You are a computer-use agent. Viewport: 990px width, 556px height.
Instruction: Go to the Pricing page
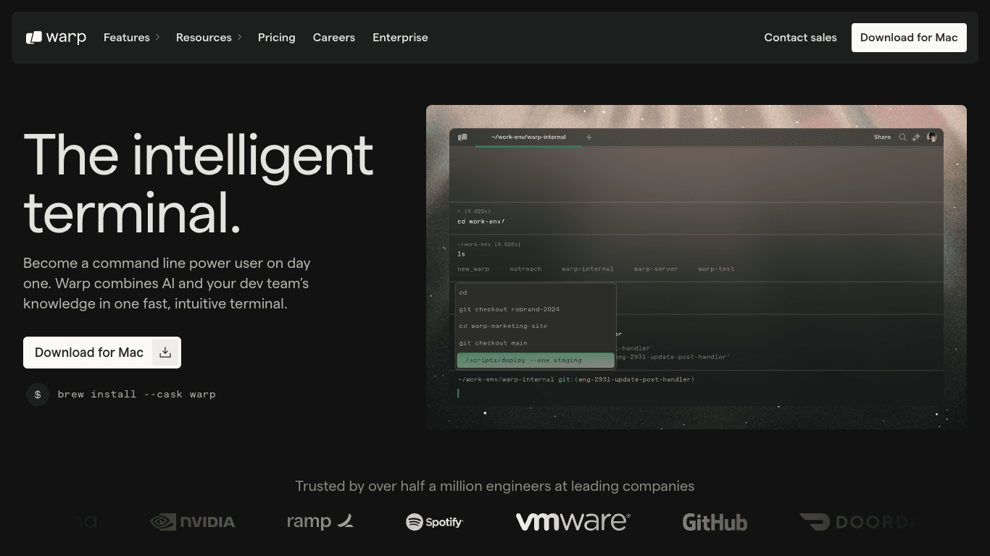tap(277, 38)
